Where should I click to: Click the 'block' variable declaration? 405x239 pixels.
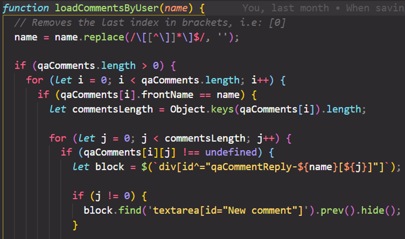(x=109, y=167)
